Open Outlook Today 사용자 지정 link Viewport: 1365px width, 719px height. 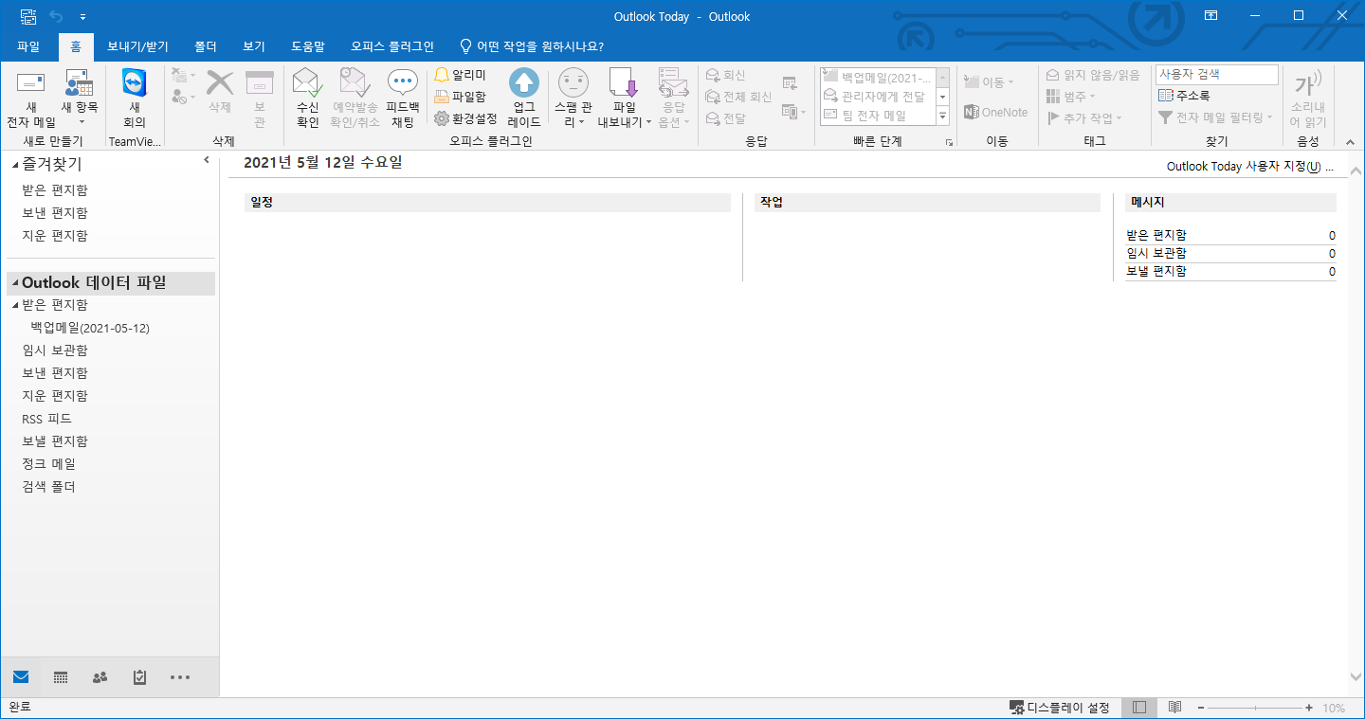[x=1249, y=167]
